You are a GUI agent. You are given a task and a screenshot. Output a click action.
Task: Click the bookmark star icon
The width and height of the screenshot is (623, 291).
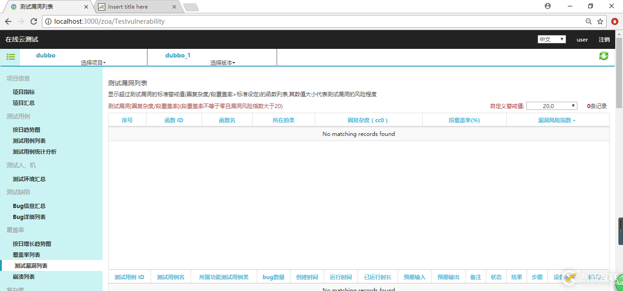click(601, 21)
